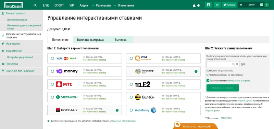Select the Билайн radio button
The image size is (274, 129).
click(131, 97)
